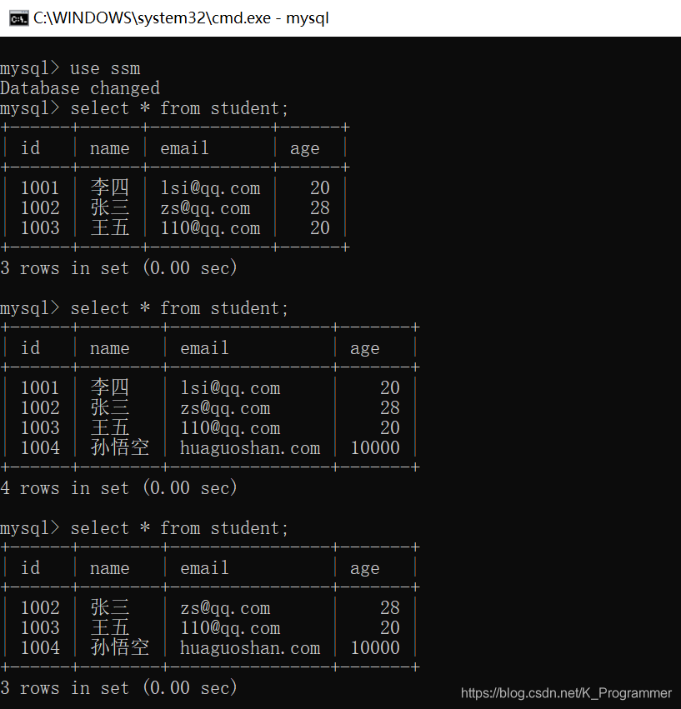Image resolution: width=681 pixels, height=709 pixels.
Task: Click the huaguoshan.com email in the third table
Action: coord(250,648)
